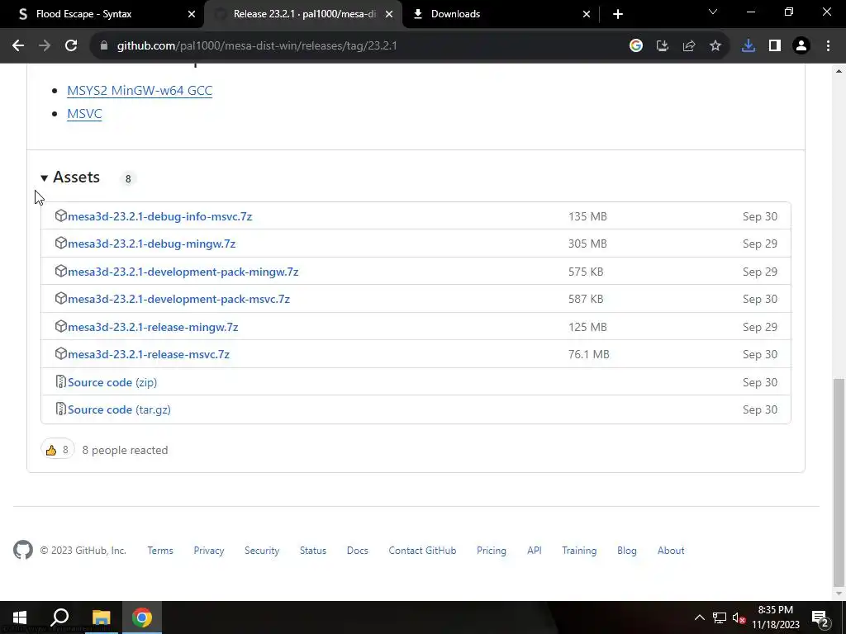The height and width of the screenshot is (634, 846).
Task: Open the MSVC link
Action: tap(84, 114)
